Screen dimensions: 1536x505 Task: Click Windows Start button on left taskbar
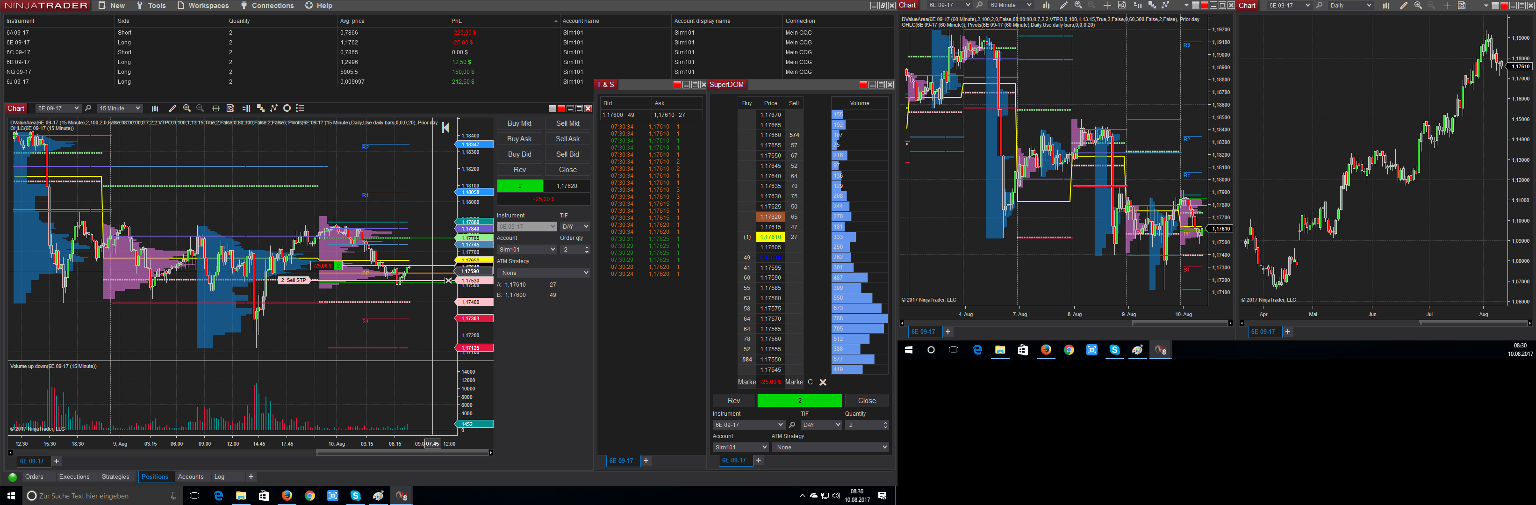pyautogui.click(x=10, y=496)
